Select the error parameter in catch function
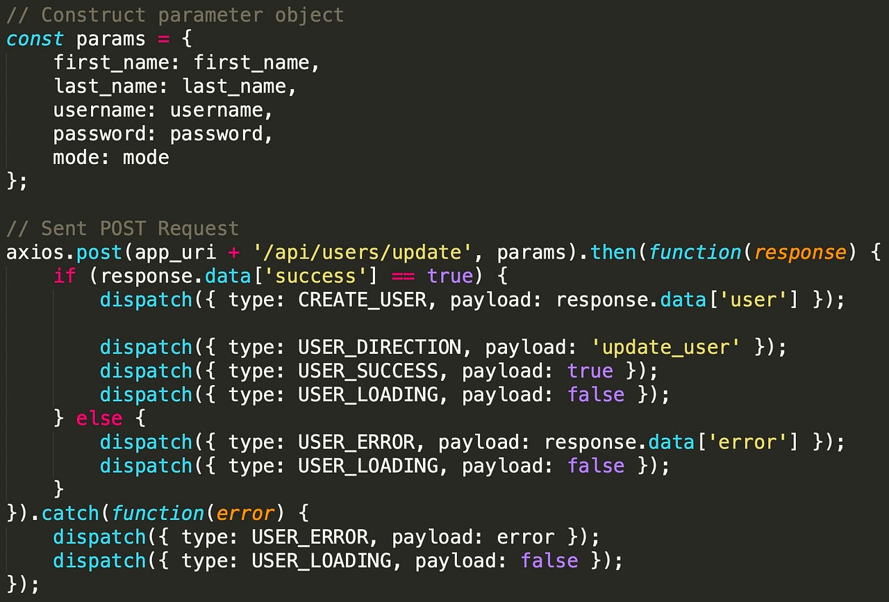889x602 pixels. 244,513
